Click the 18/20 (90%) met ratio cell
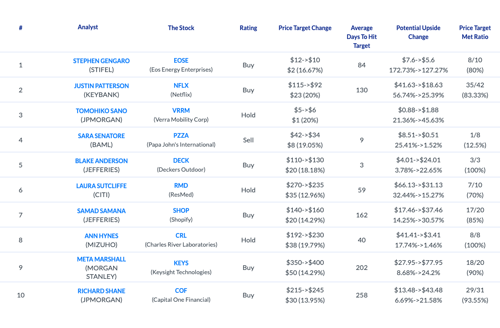The height and width of the screenshot is (328, 500). coord(475,267)
